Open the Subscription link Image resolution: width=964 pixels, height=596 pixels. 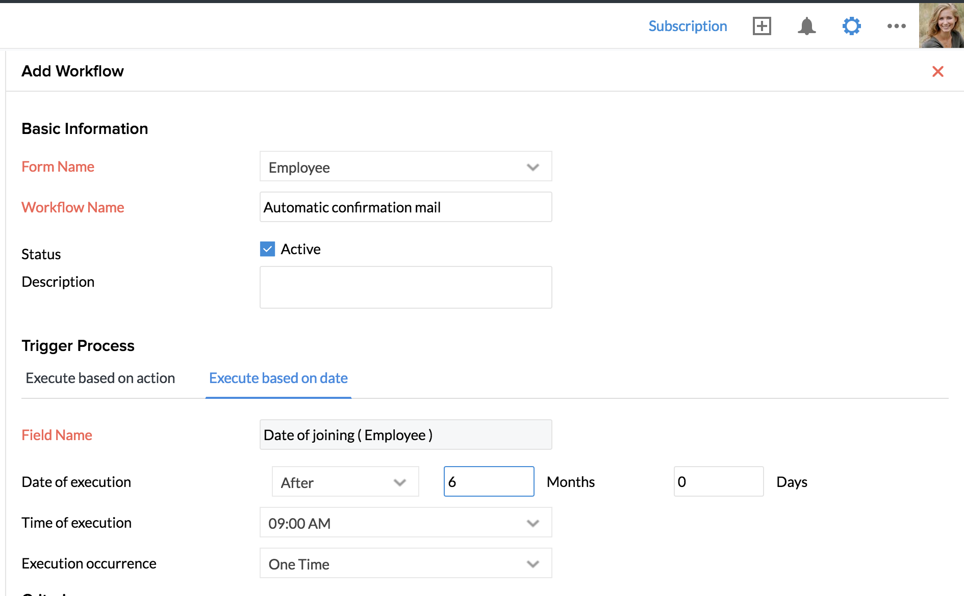click(x=688, y=26)
